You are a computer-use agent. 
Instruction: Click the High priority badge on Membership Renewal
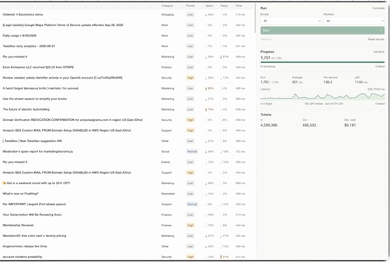(x=190, y=225)
